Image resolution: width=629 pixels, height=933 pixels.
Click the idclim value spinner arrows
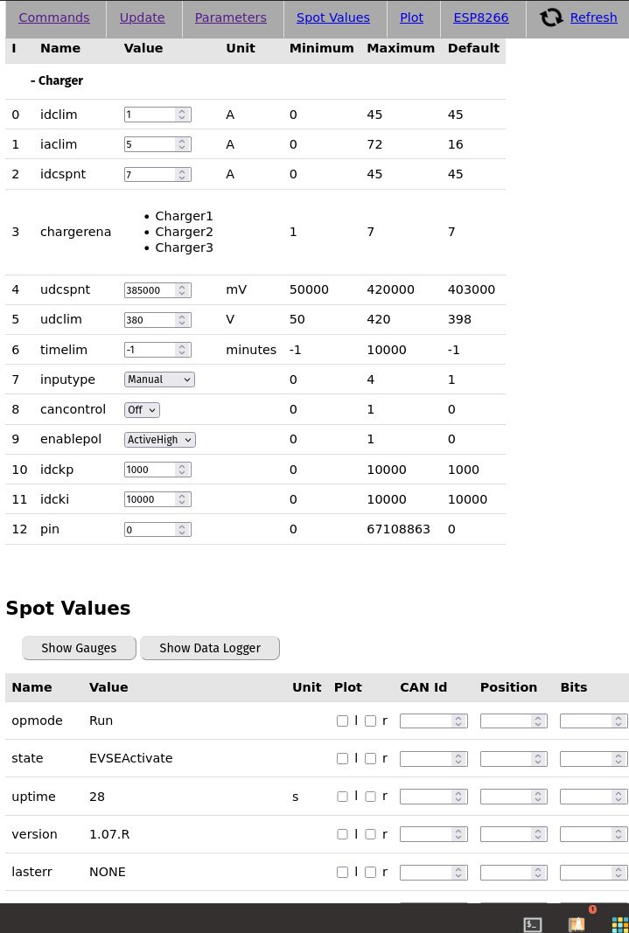click(x=182, y=115)
